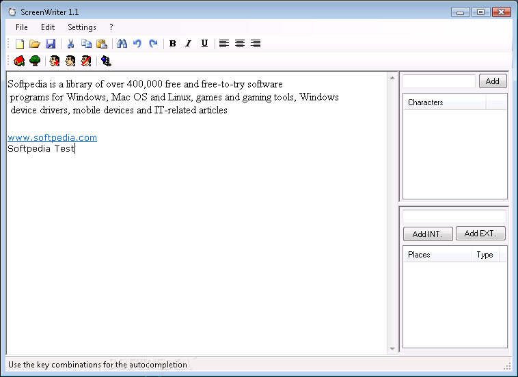
Task: Open the Settings menu
Action: (82, 27)
